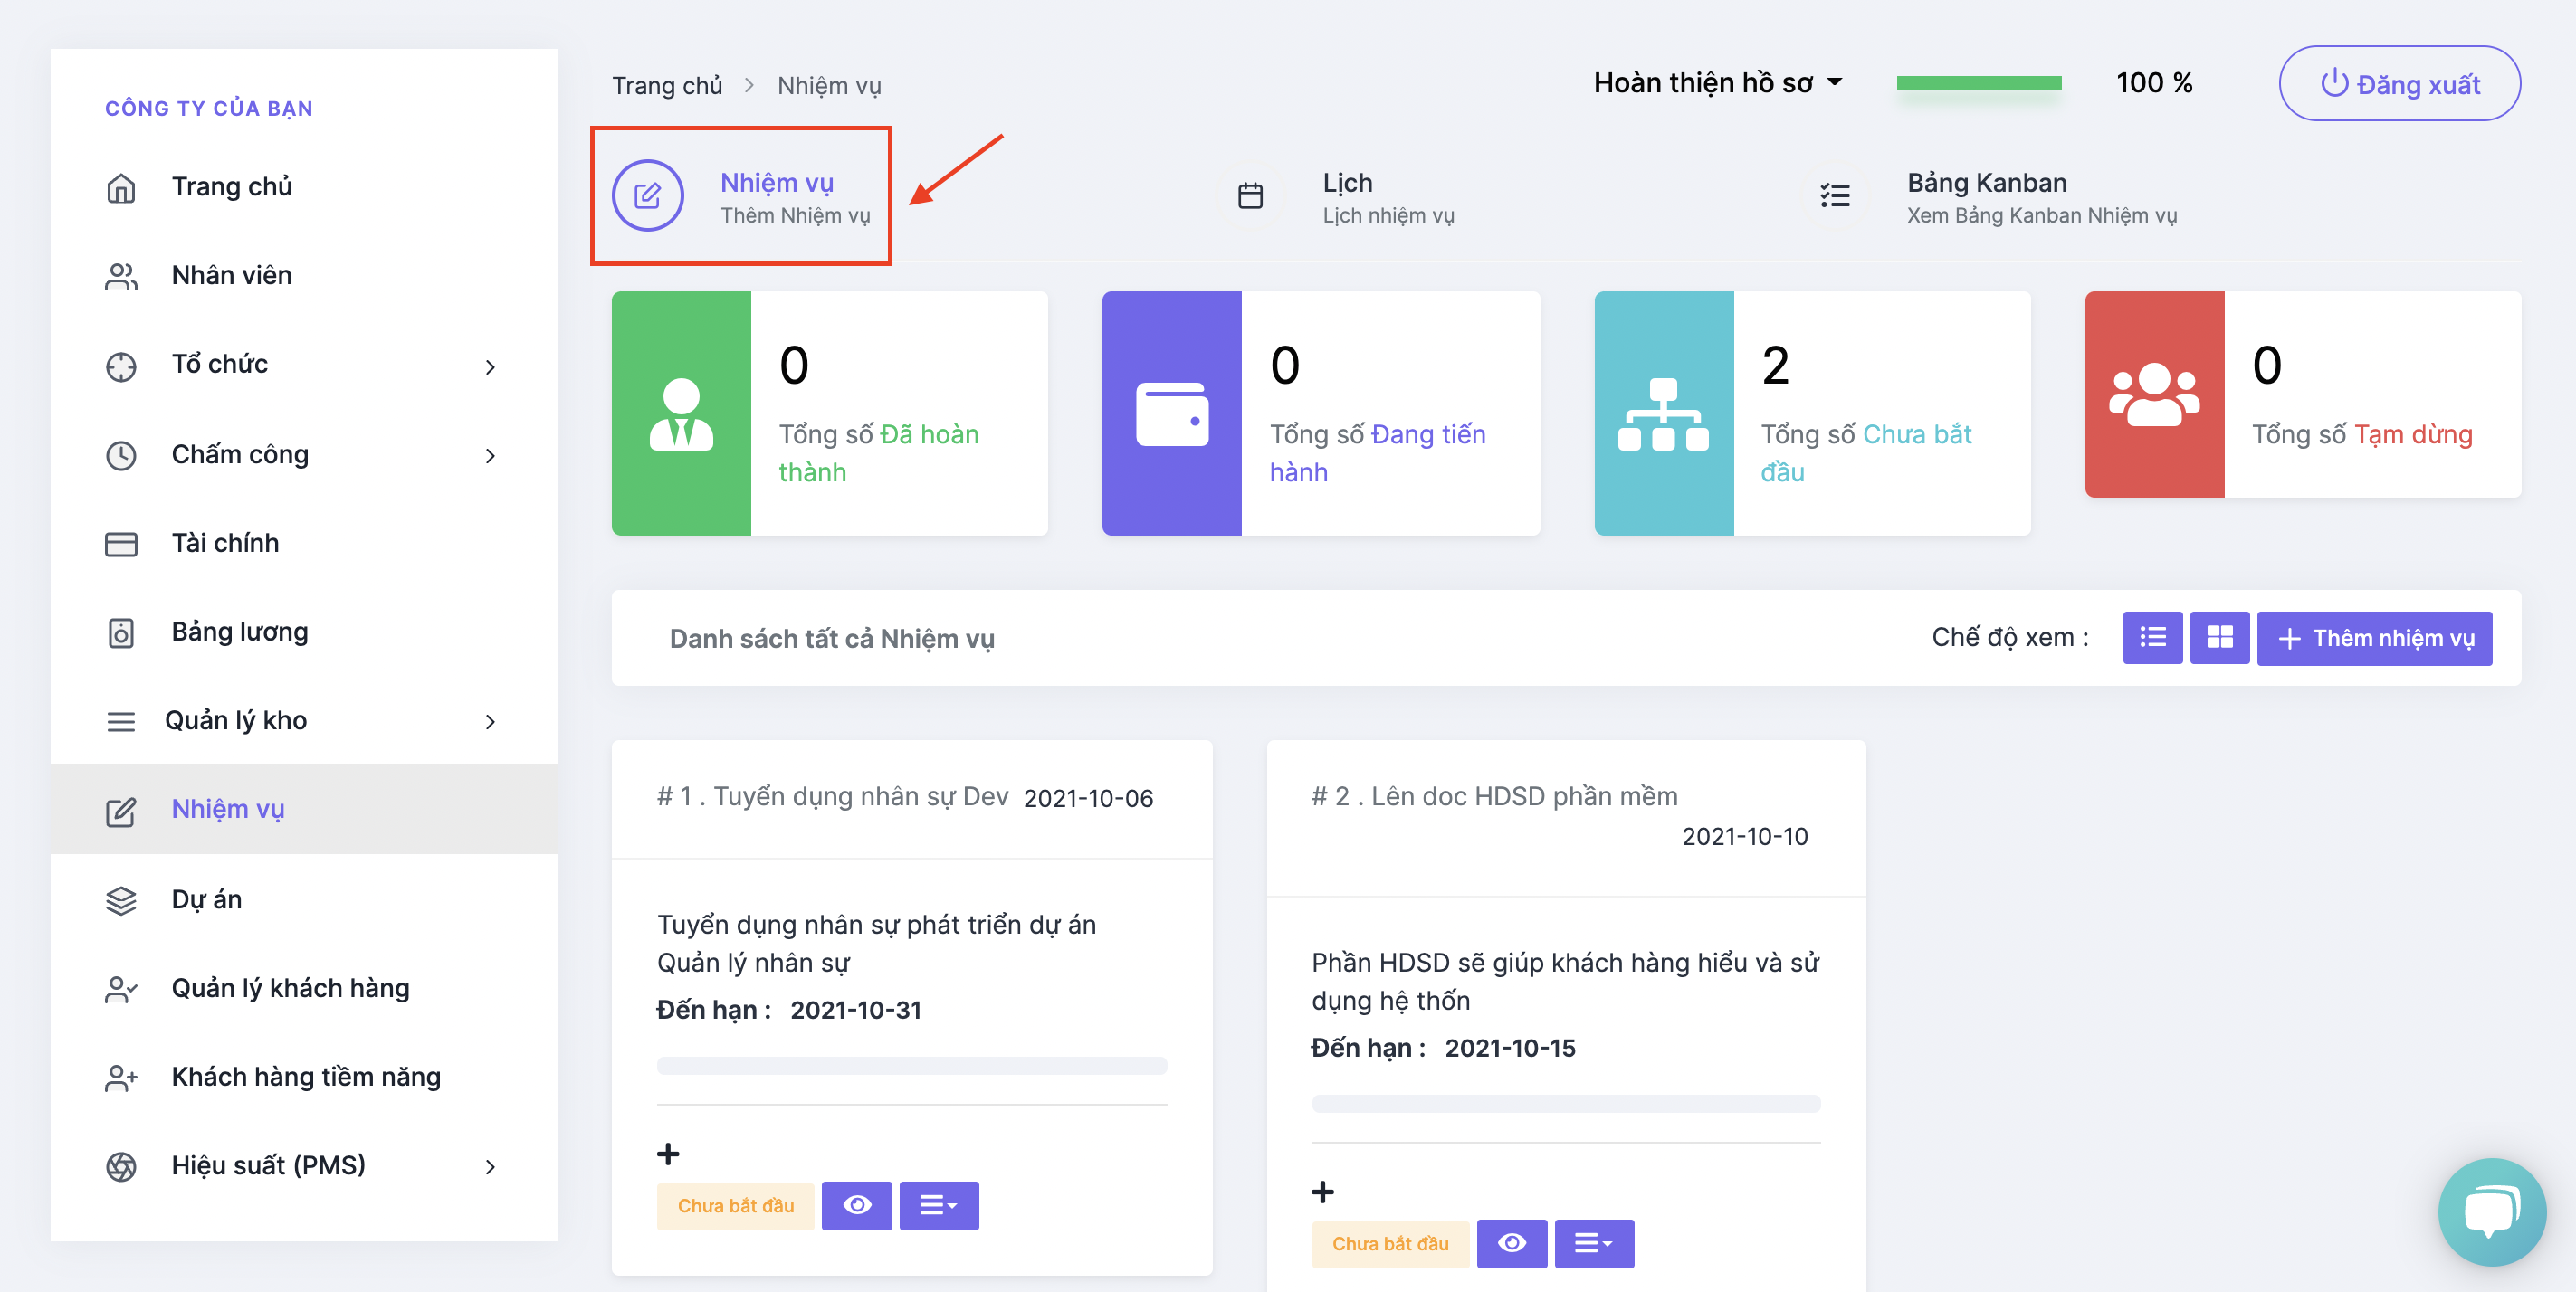Open actions menu on Tuyển dụng nhân sự Dev card
The image size is (2576, 1292).
[939, 1205]
